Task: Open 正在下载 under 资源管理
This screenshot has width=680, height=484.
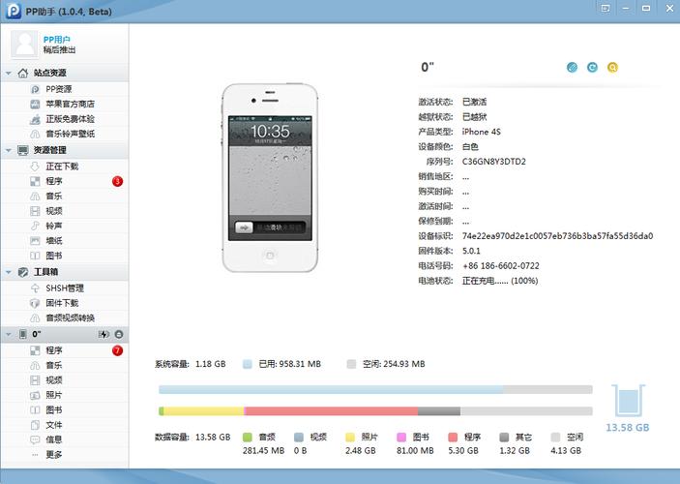Action: [64, 166]
